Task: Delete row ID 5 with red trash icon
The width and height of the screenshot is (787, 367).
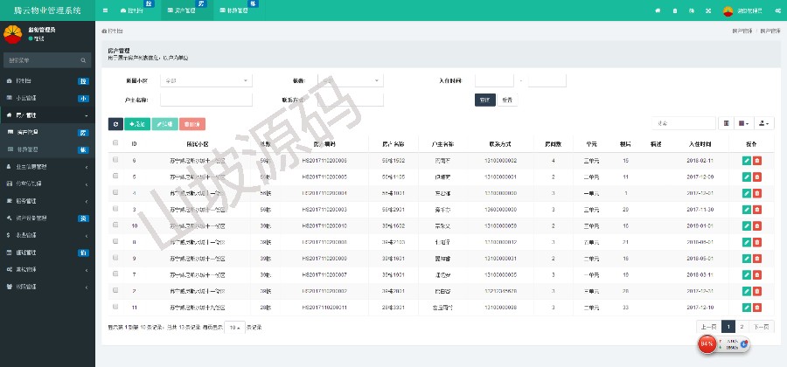Action: (x=757, y=177)
